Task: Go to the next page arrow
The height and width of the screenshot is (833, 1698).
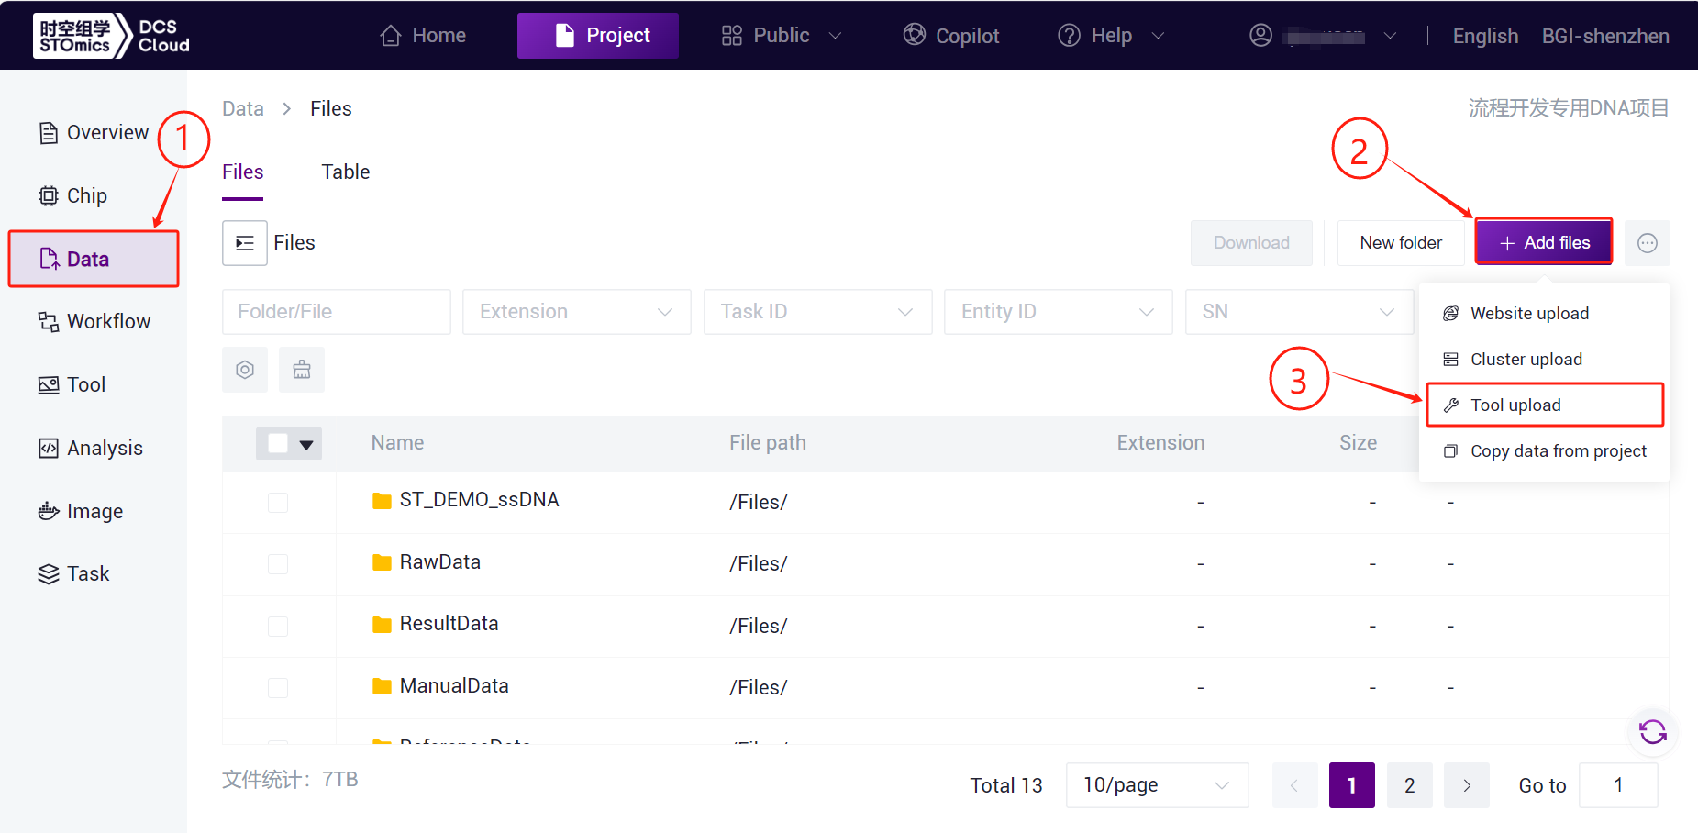Action: click(x=1467, y=785)
